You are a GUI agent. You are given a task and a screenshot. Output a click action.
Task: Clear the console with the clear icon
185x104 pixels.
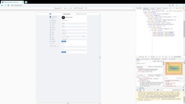(x=140, y=90)
